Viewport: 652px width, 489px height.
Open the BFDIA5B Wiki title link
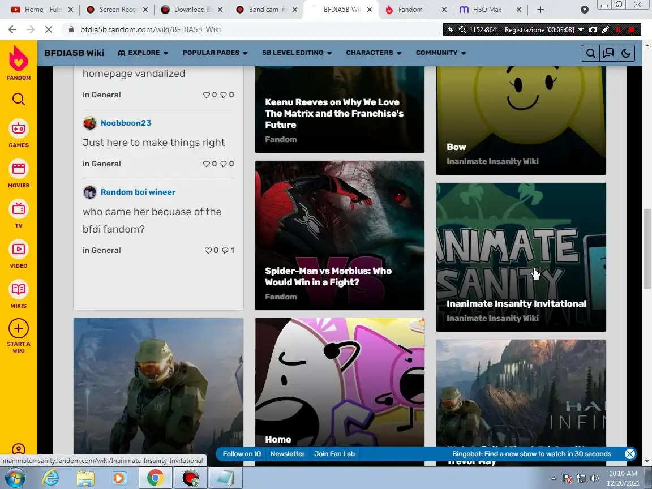pyautogui.click(x=75, y=53)
